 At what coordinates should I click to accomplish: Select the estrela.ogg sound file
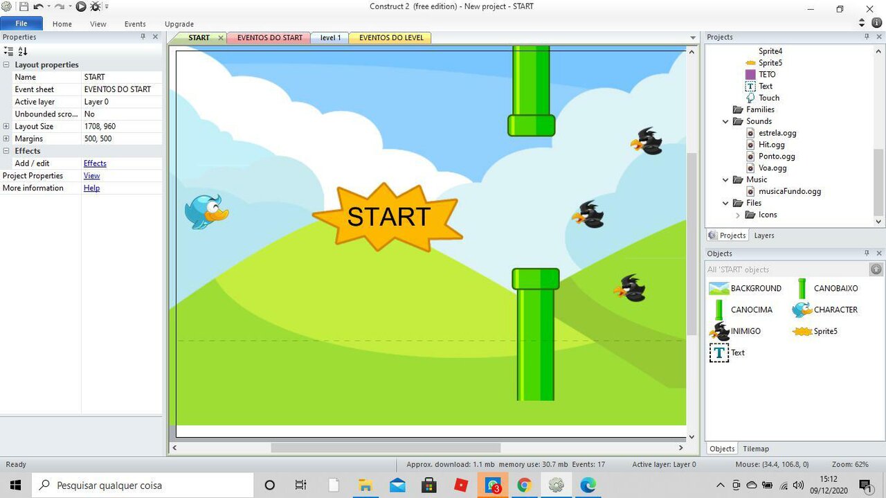coord(771,133)
